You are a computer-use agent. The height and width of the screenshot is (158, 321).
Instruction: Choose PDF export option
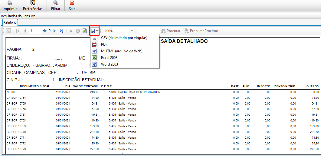click(125, 44)
